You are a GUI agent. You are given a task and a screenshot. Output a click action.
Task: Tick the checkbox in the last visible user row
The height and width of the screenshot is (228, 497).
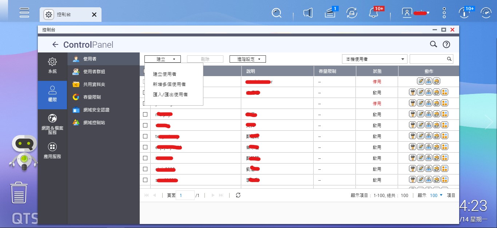tap(145, 180)
